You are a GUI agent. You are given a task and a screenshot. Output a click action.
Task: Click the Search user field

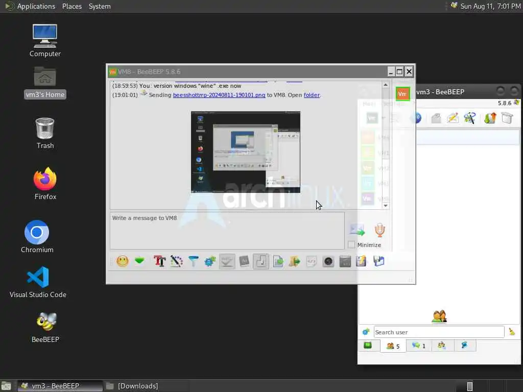(x=439, y=332)
